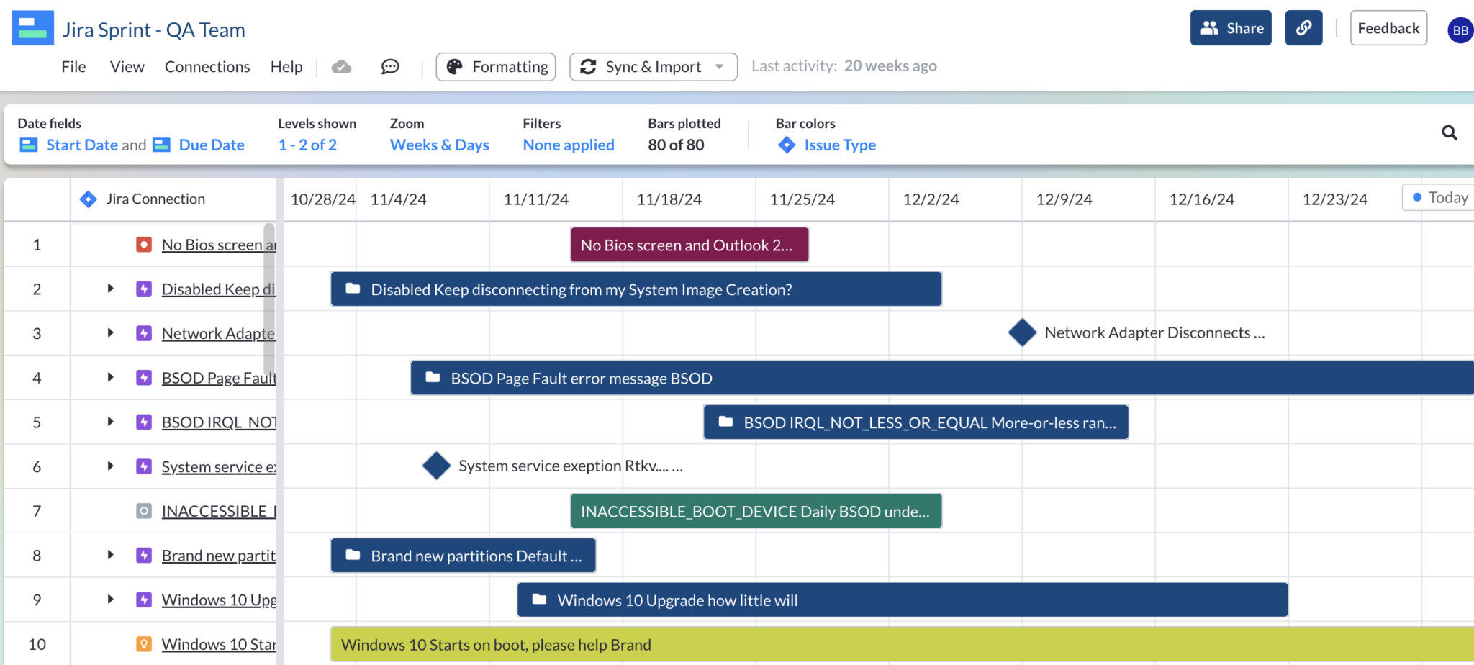Open comments via the speech bubble icon

coord(389,66)
